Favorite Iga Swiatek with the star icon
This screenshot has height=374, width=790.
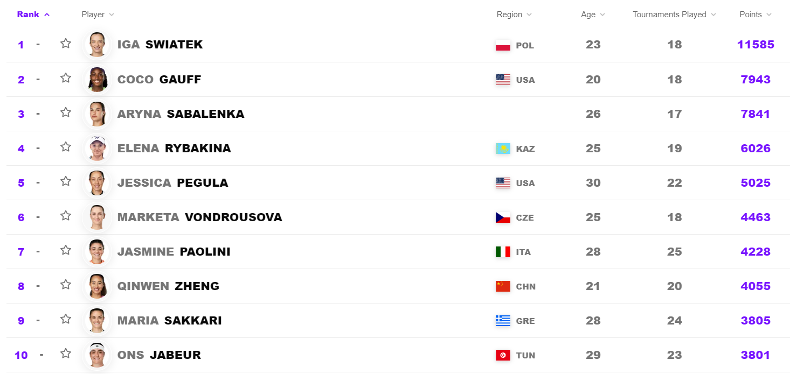(x=66, y=44)
